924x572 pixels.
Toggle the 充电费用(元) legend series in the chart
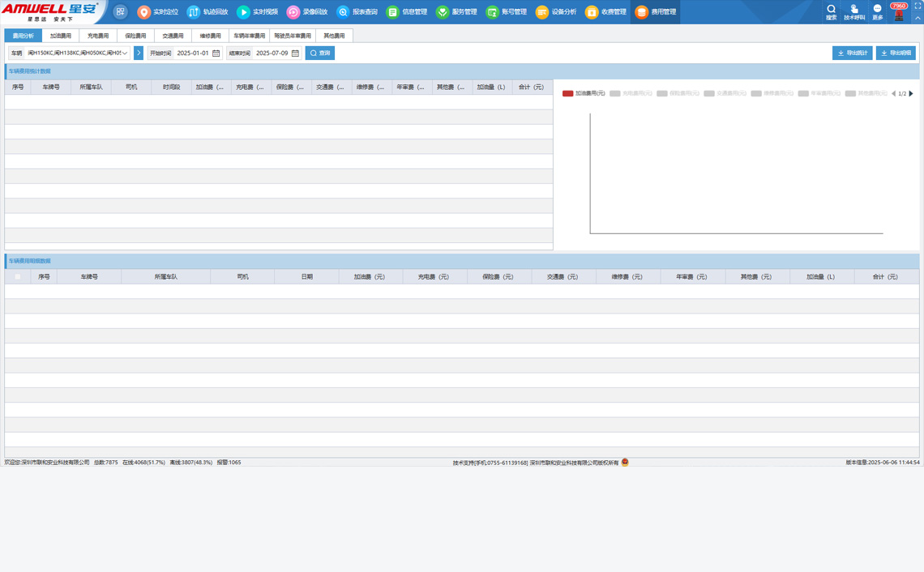click(x=631, y=94)
